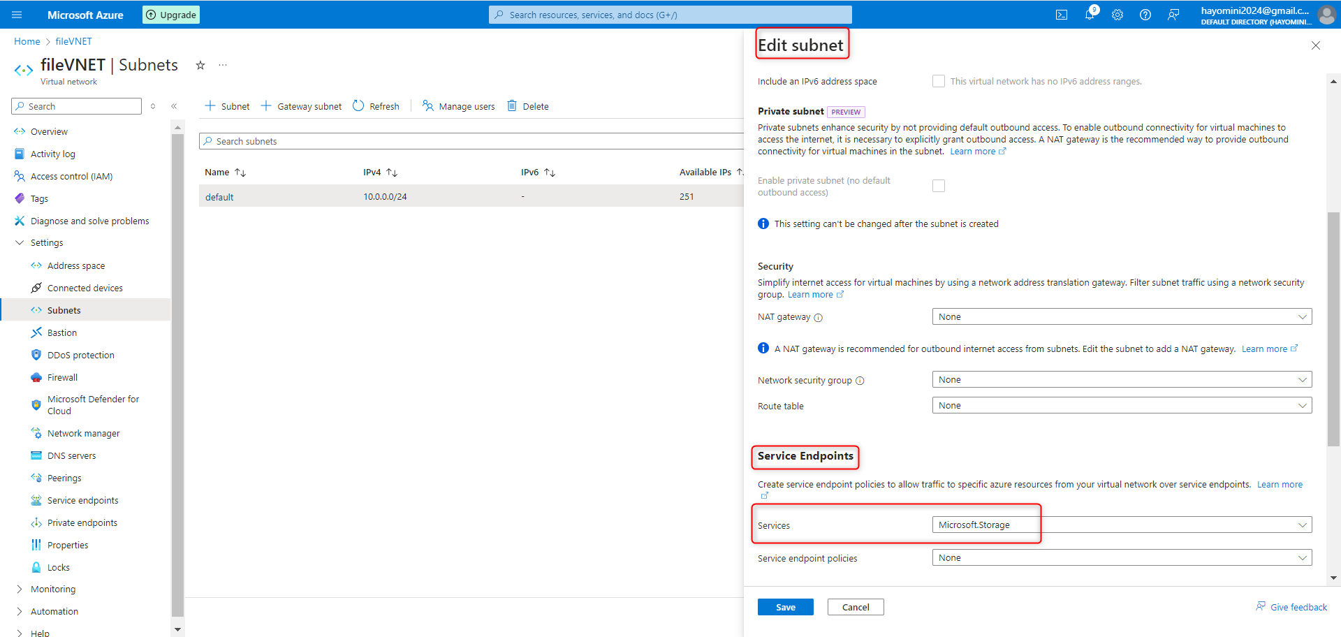Expand the Help section in sidebar
This screenshot has width=1341, height=637.
20,633
